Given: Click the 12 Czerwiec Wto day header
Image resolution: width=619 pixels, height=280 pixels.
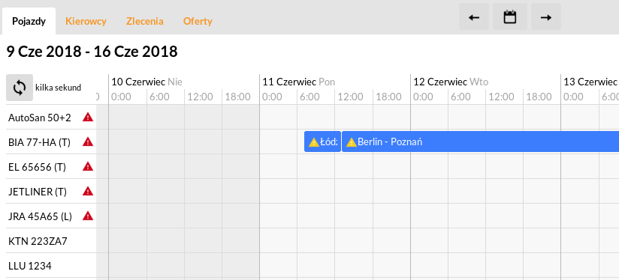Looking at the screenshot, I should 451,82.
